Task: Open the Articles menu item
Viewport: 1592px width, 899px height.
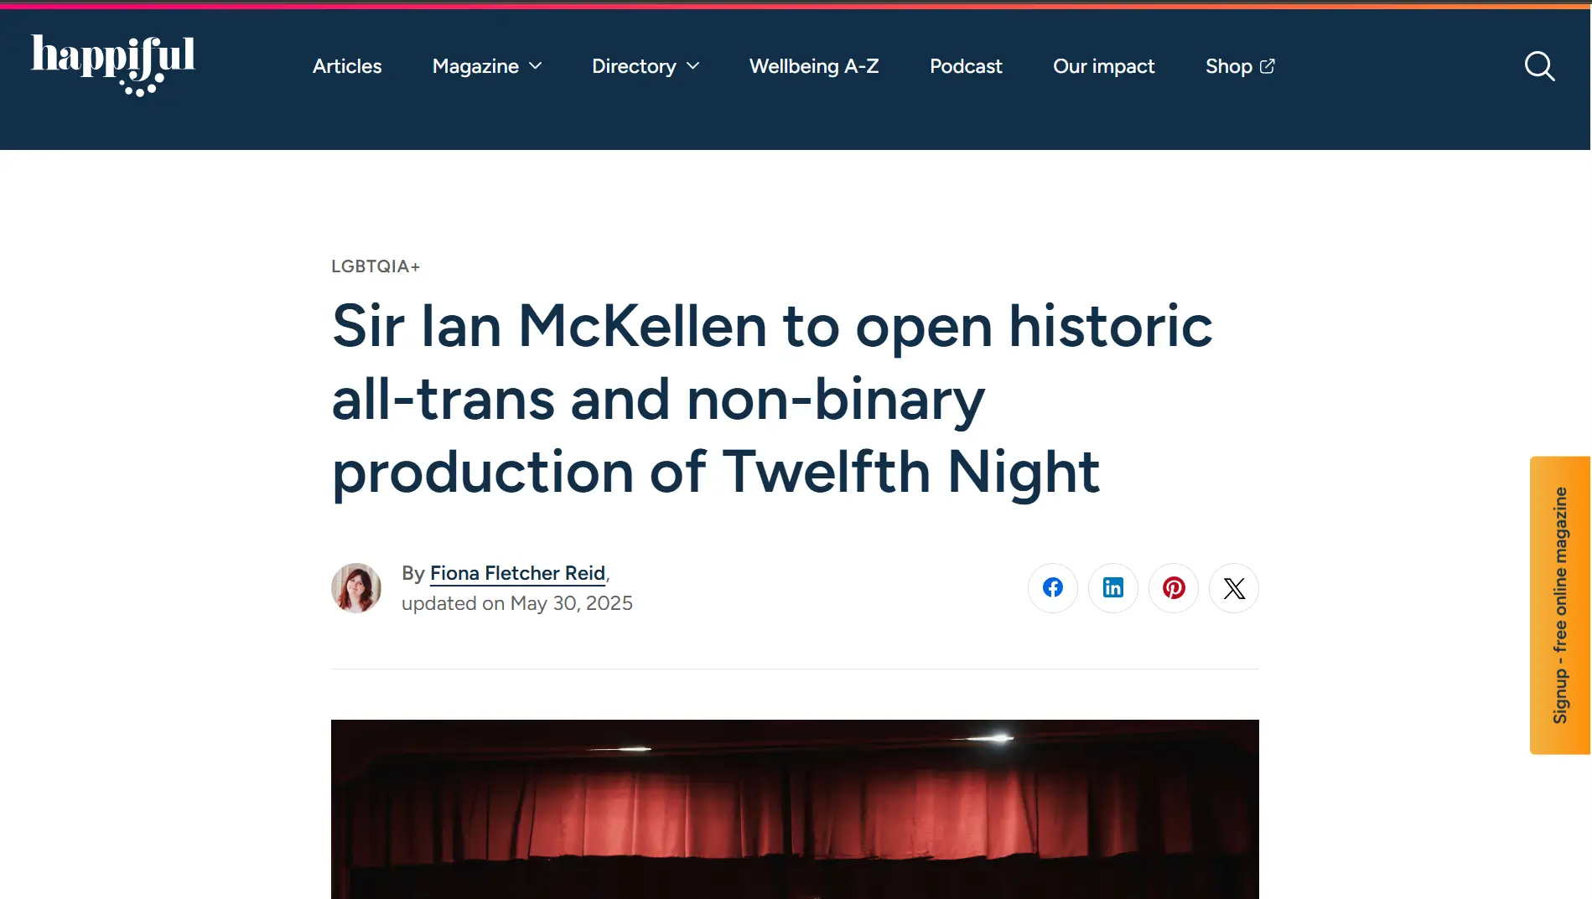Action: [347, 66]
